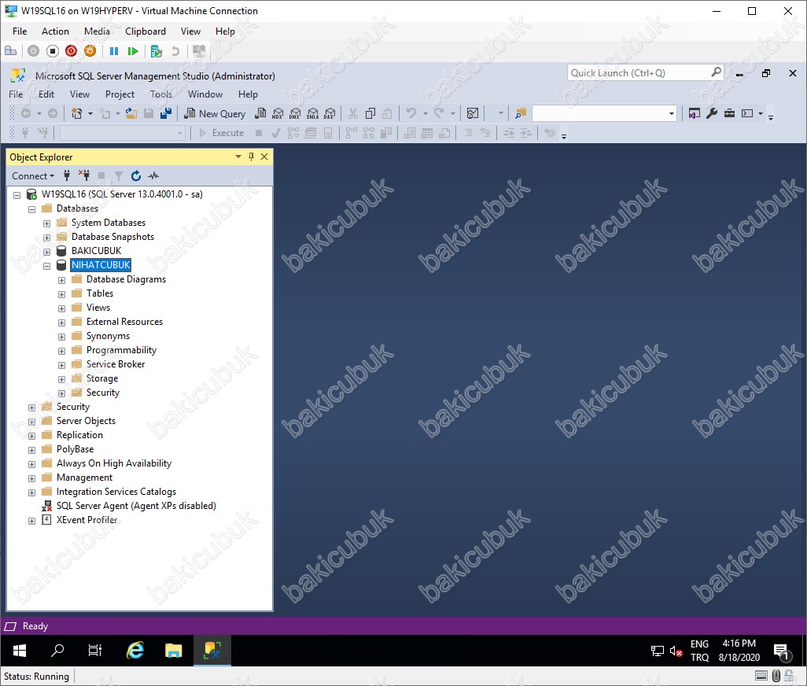The height and width of the screenshot is (686, 807).
Task: Open the Project menu in SSMS
Action: click(120, 94)
